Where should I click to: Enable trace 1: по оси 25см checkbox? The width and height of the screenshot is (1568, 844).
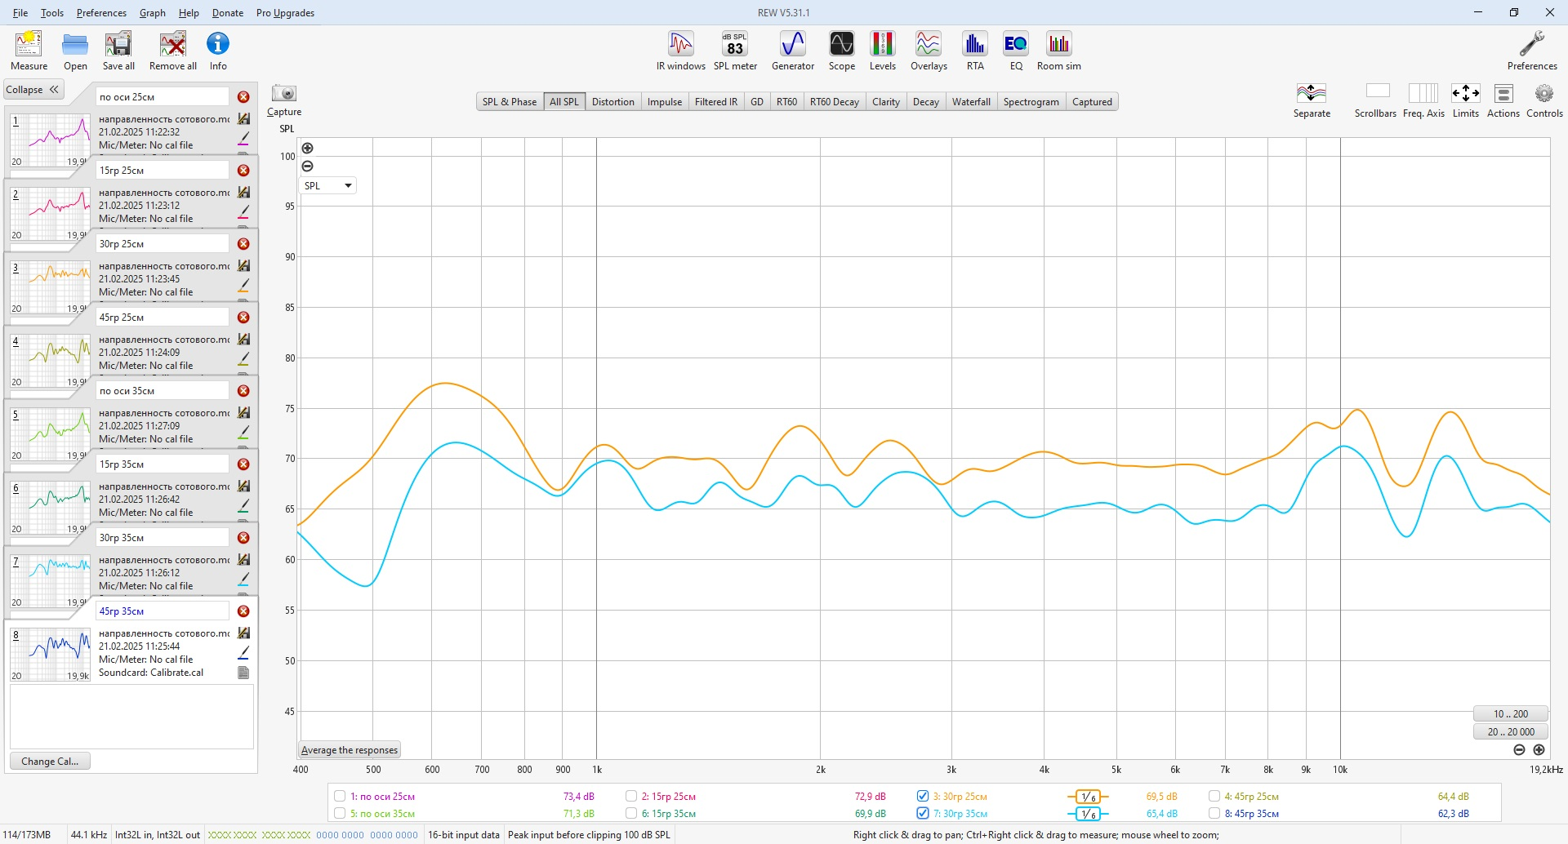point(340,797)
